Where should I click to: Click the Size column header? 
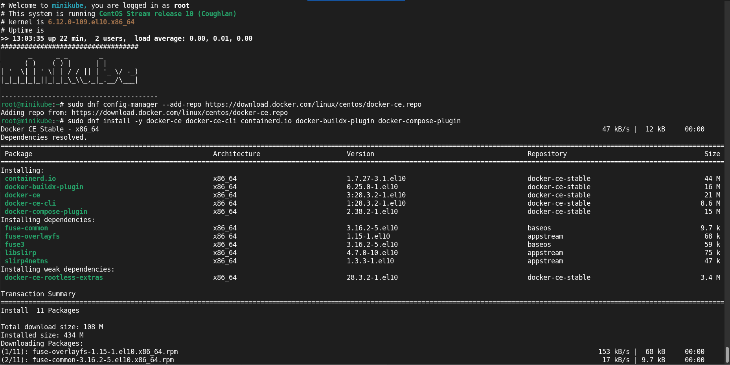tap(712, 154)
